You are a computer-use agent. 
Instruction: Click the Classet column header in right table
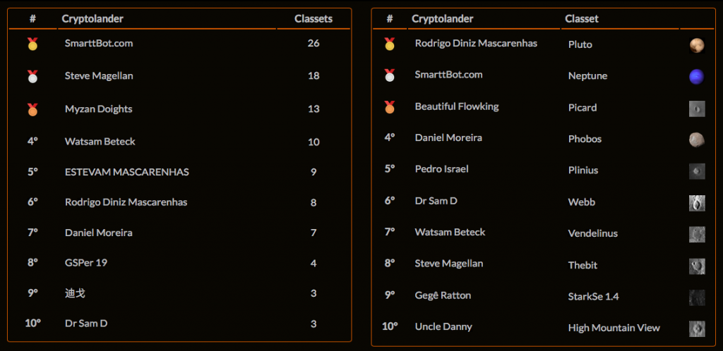click(x=582, y=19)
